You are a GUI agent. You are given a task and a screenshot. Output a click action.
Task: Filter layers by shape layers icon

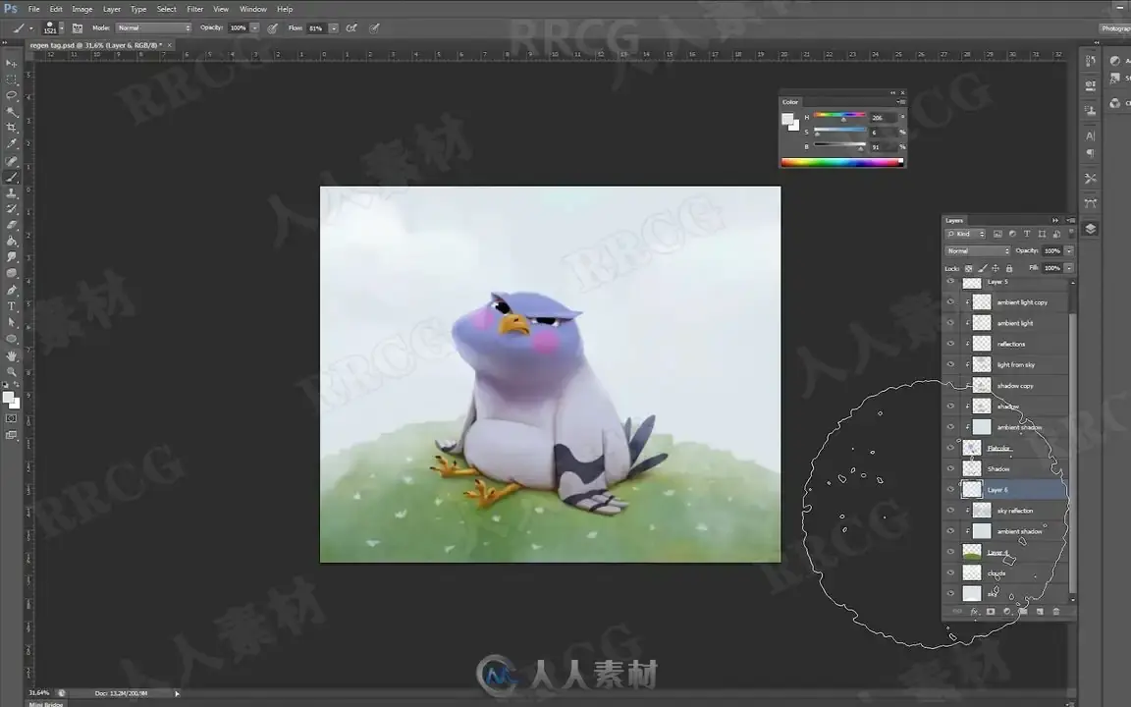pos(1042,234)
